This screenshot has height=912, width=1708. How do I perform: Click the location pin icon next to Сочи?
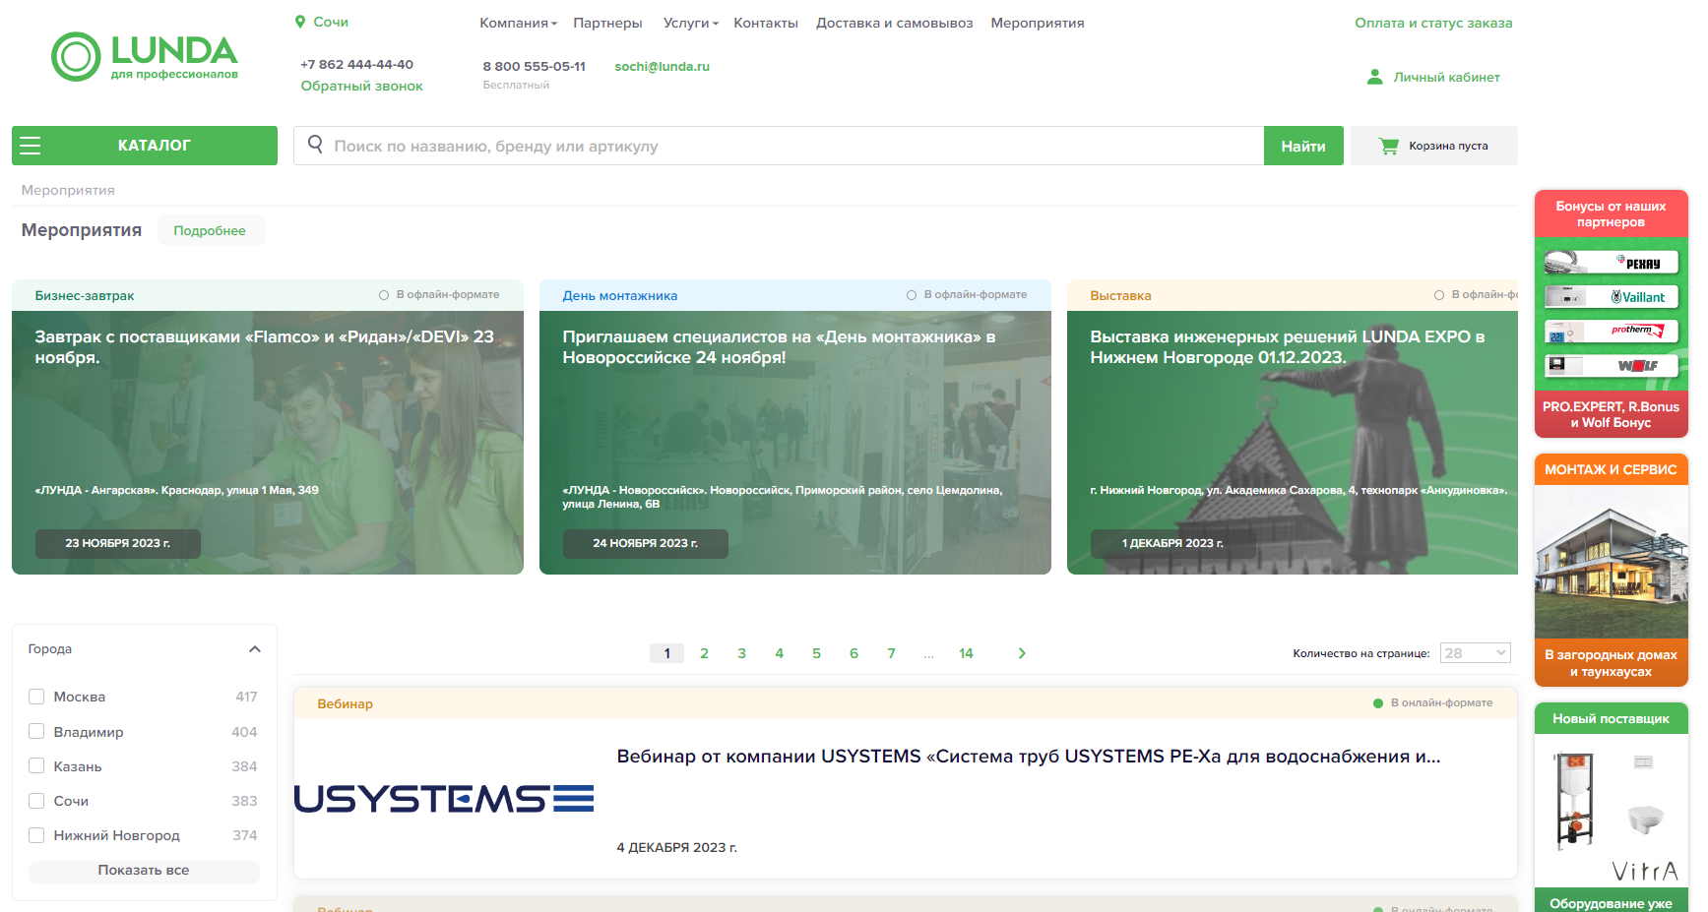tap(300, 22)
